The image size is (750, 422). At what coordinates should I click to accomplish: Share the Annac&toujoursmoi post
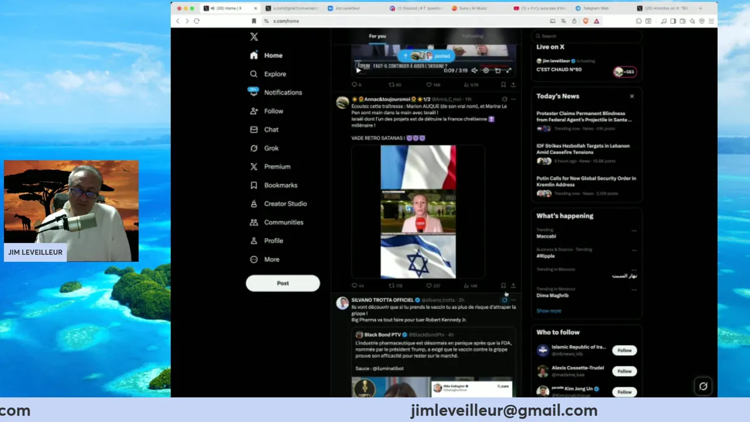(513, 286)
